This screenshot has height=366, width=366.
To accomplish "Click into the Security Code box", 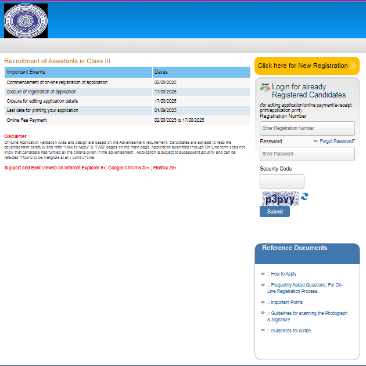I will tap(281, 181).
